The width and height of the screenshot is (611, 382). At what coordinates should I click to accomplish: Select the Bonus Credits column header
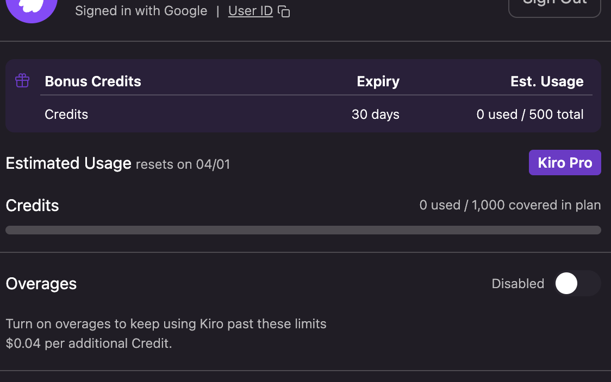pos(93,81)
